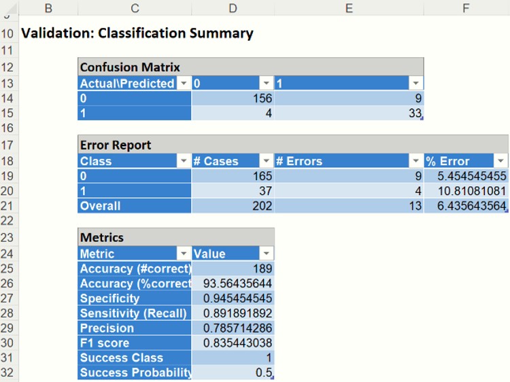
Task: Select column C header
Action: tap(135, 7)
